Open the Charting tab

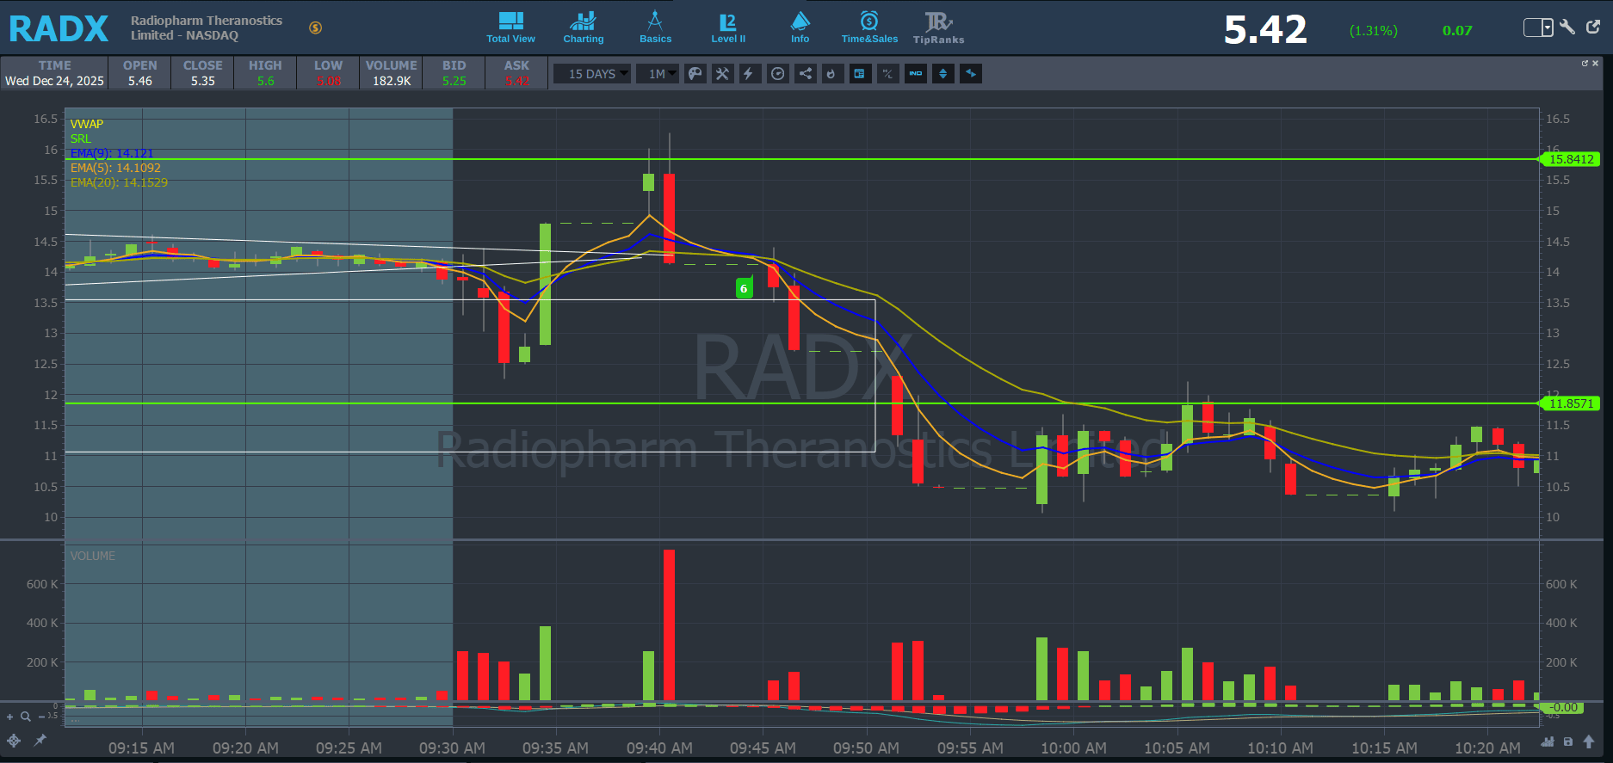click(584, 28)
